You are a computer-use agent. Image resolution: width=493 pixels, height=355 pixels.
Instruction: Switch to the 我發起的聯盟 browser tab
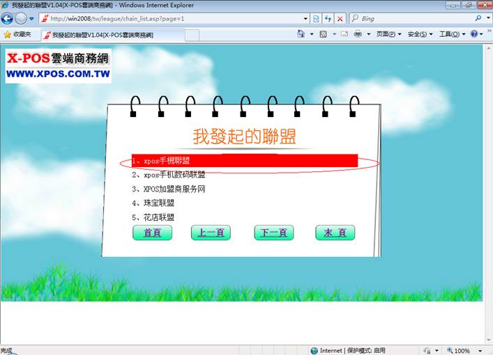point(101,35)
